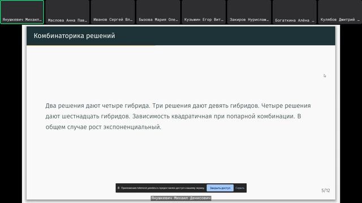Click the screen-sharing notification message text

163,188
